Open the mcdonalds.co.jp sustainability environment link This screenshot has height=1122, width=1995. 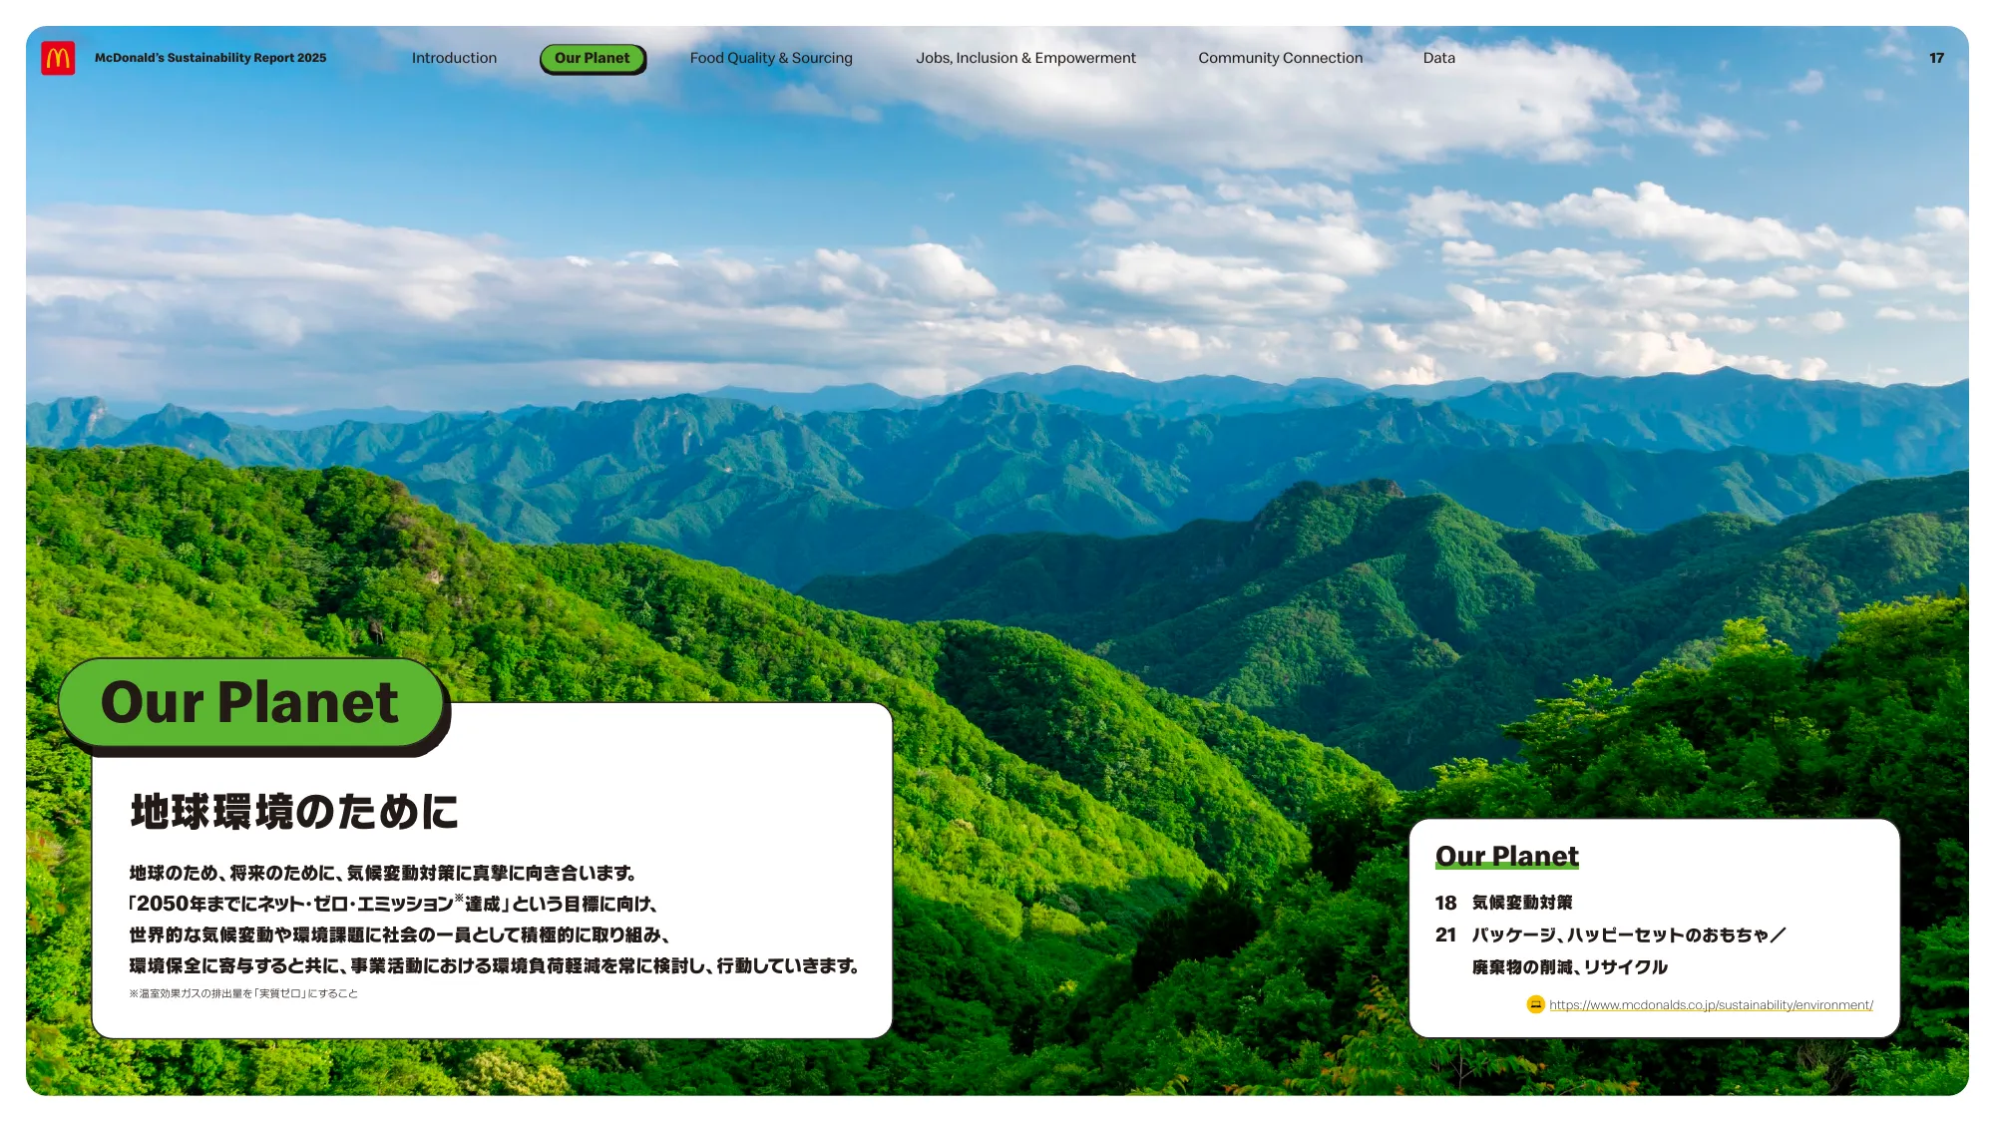(x=1711, y=1005)
